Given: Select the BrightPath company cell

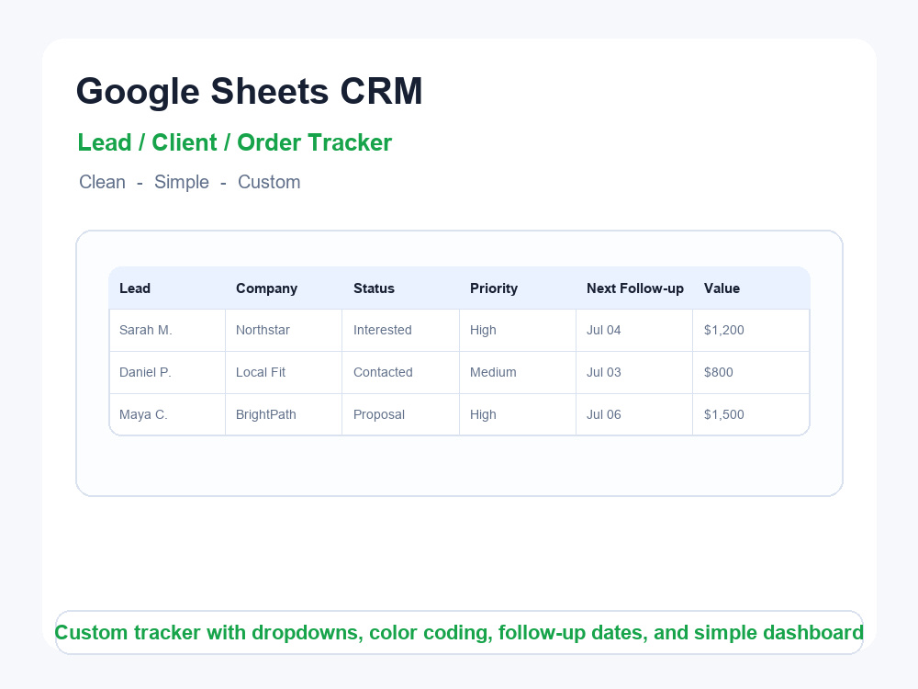Looking at the screenshot, I should pos(284,415).
